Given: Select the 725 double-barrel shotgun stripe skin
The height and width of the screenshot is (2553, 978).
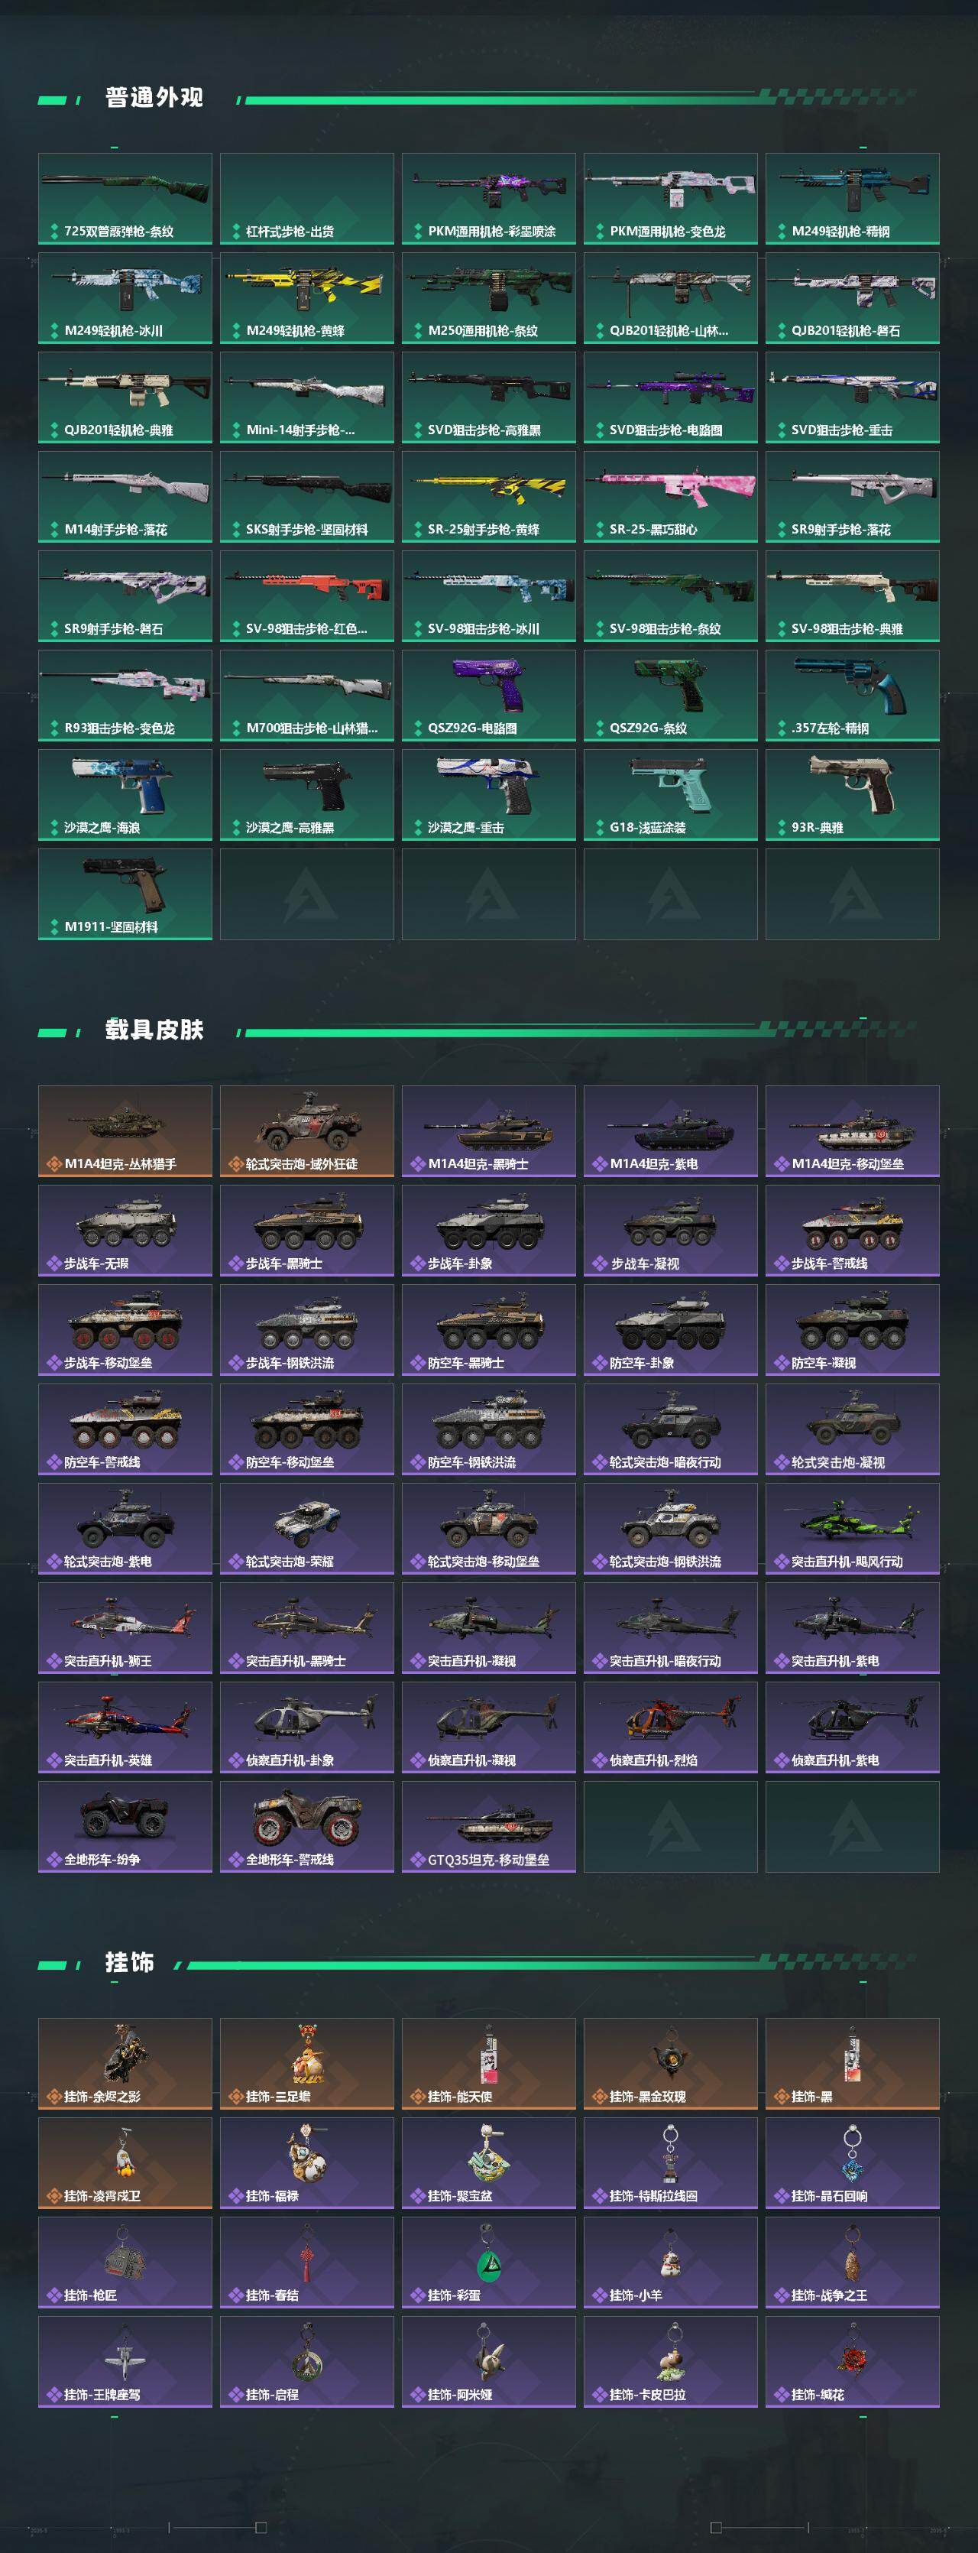Looking at the screenshot, I should click(x=125, y=200).
